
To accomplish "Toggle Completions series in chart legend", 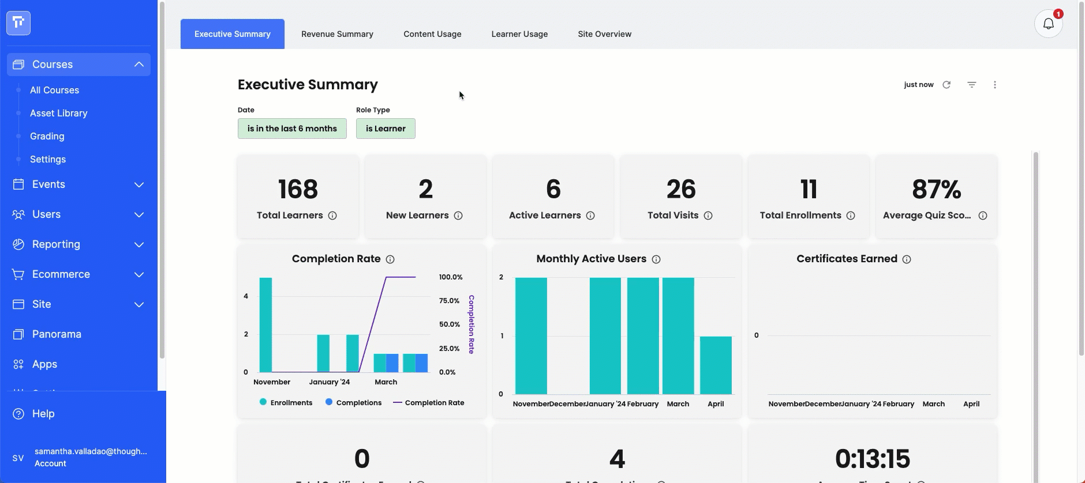I will (353, 402).
